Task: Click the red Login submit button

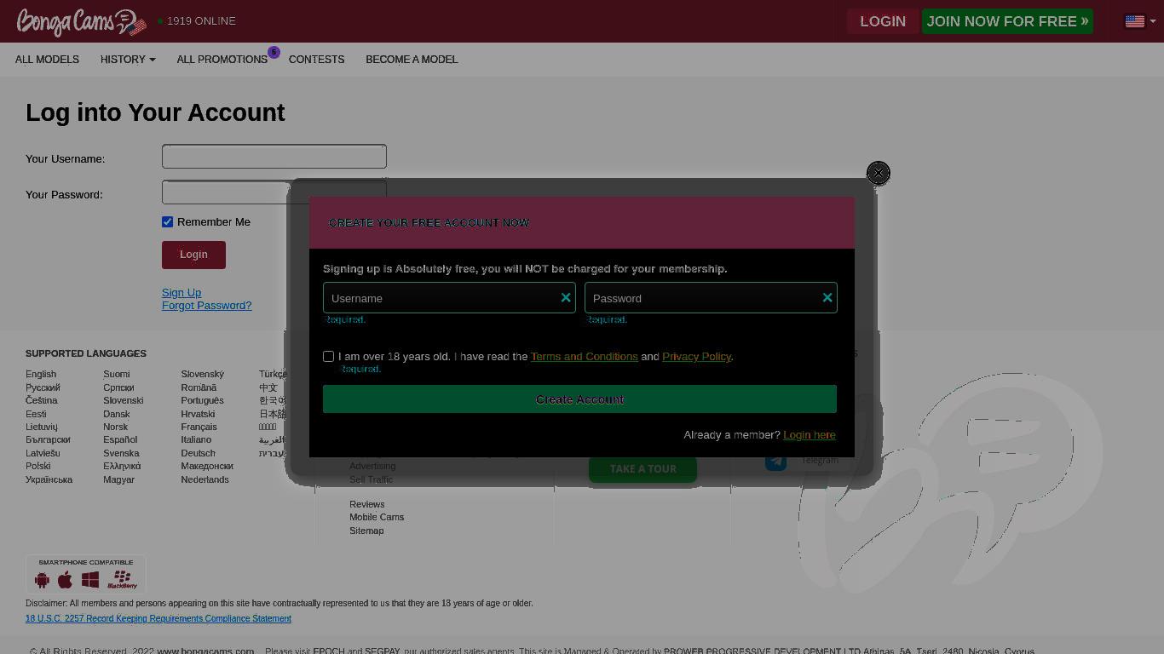Action: point(193,255)
